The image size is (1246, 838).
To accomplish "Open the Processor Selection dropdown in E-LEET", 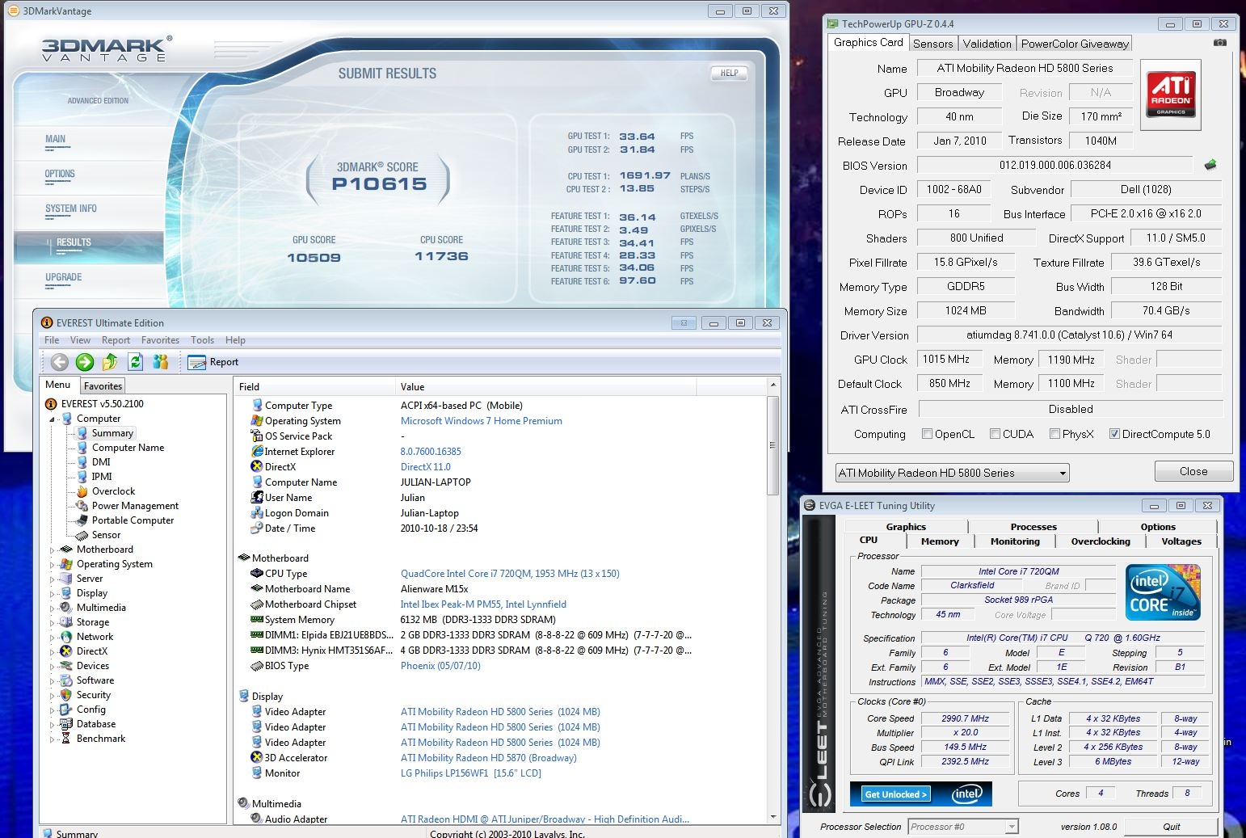I will (x=962, y=827).
